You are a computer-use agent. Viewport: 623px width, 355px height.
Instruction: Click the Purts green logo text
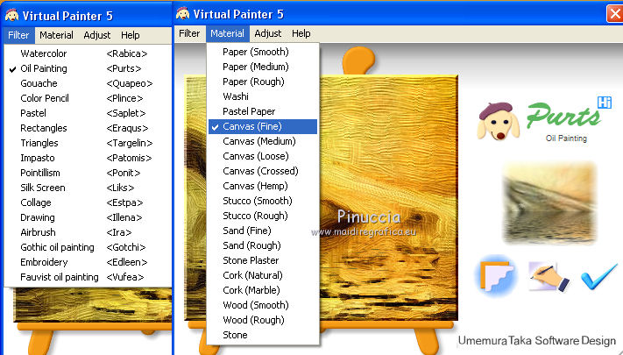(x=563, y=116)
